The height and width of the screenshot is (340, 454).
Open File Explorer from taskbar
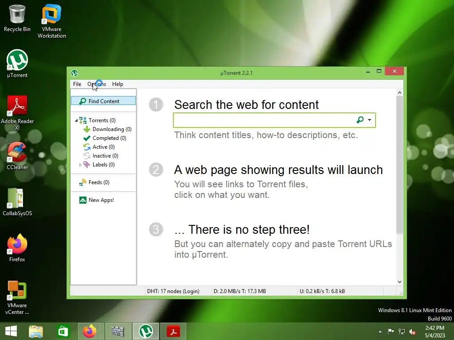pos(36,331)
